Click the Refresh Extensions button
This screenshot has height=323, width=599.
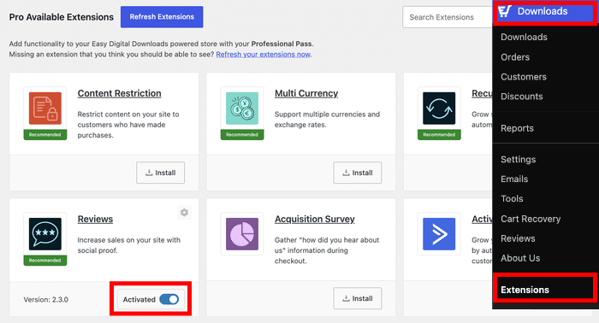click(x=162, y=17)
